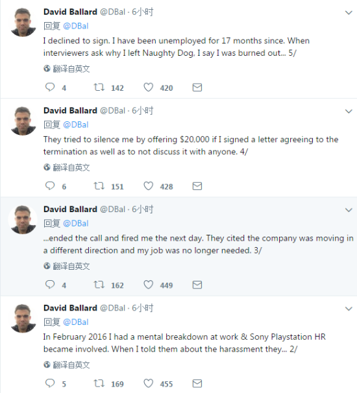The height and width of the screenshot is (393, 357).
Task: Open David Ballard's avatar on the 2/ tweet
Action: [23, 318]
